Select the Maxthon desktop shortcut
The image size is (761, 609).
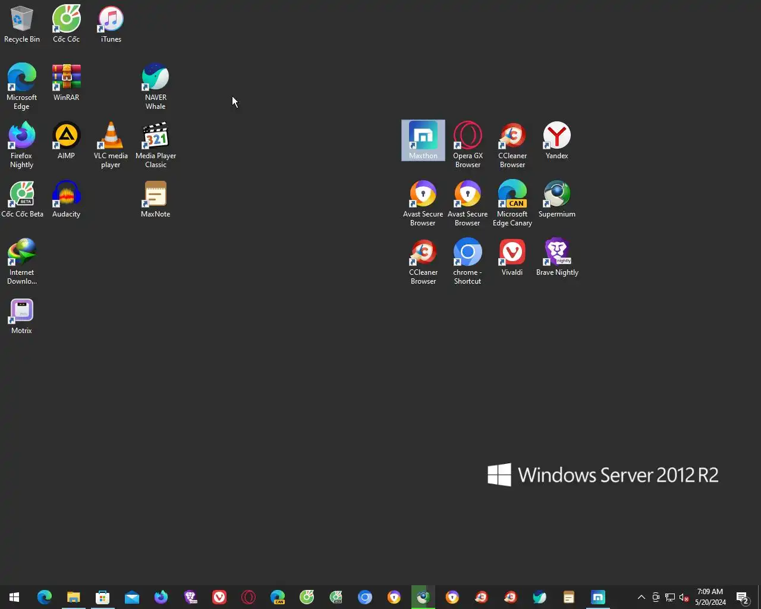(423, 141)
